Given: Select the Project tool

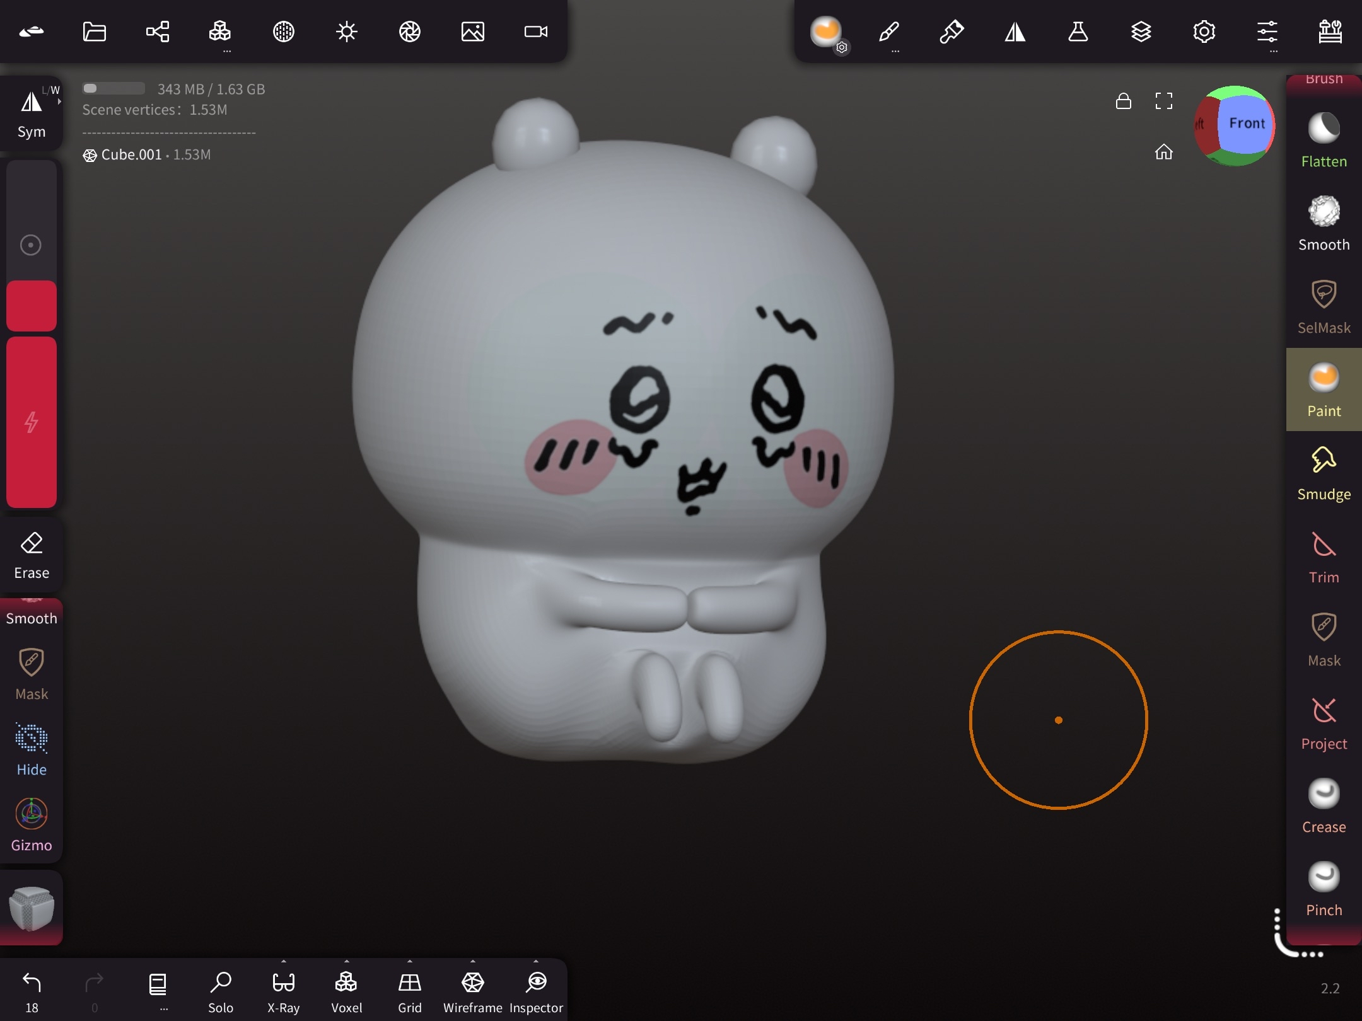Looking at the screenshot, I should (1324, 722).
